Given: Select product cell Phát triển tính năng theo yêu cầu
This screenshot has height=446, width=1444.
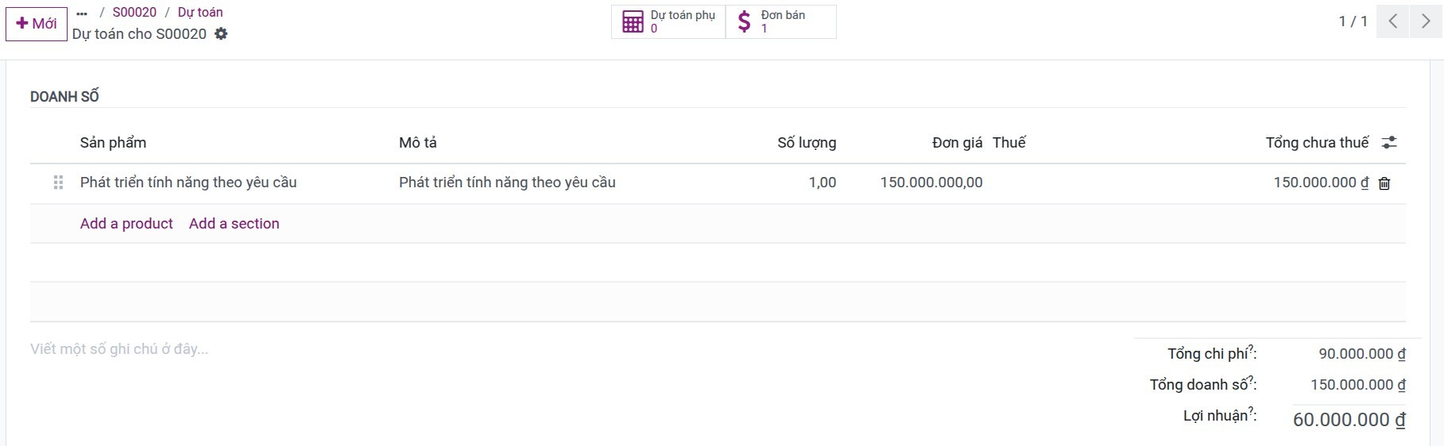Looking at the screenshot, I should tap(188, 183).
